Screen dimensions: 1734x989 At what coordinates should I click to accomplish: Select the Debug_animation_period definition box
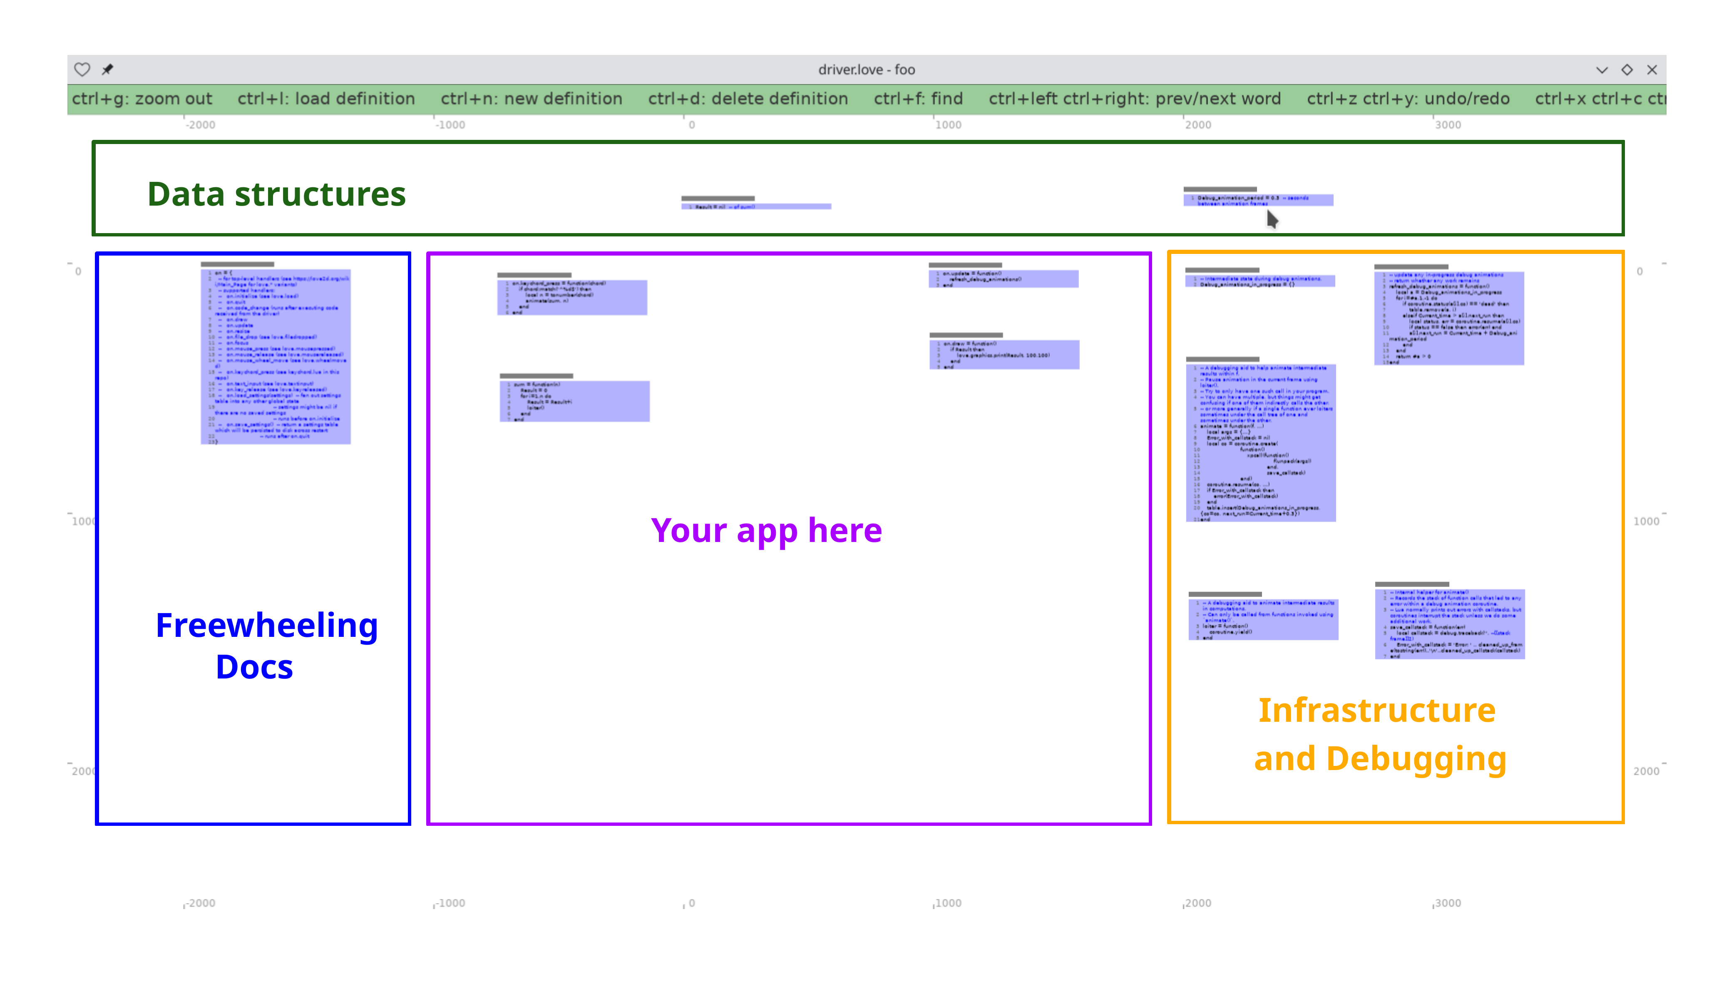1258,200
